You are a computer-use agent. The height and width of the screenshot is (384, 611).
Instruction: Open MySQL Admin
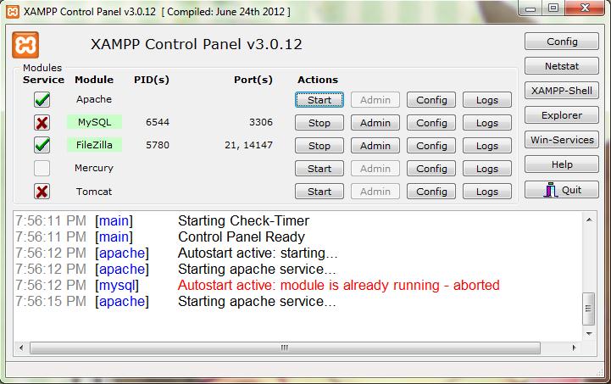tap(375, 123)
